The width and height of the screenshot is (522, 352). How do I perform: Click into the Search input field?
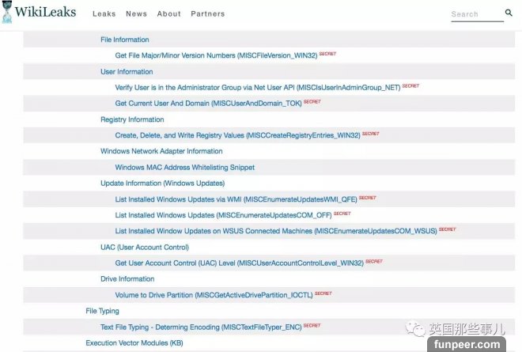coord(475,14)
